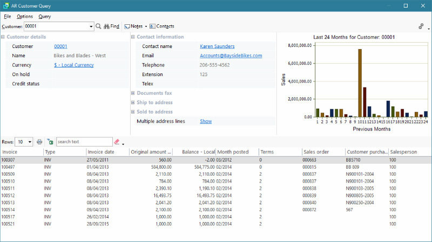Collapse the Customer details section
This screenshot has height=242, width=432.
(3, 37)
